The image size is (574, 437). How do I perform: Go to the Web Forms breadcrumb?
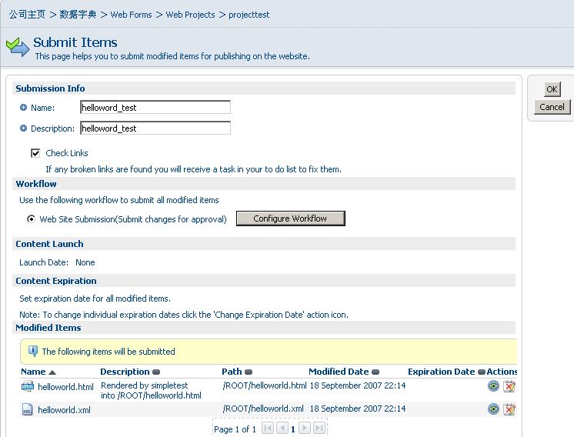tap(131, 15)
